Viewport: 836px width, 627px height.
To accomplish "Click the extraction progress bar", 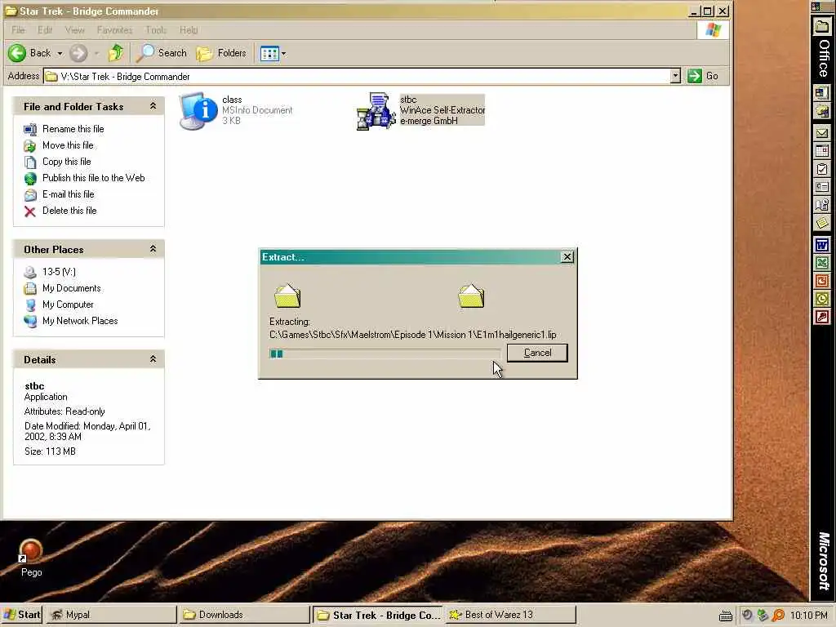I will tap(385, 354).
